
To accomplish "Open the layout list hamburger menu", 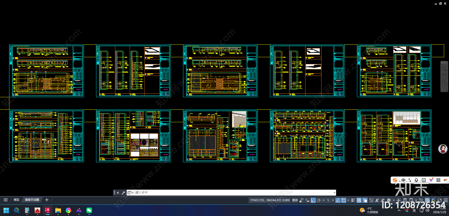I will tap(6, 200).
